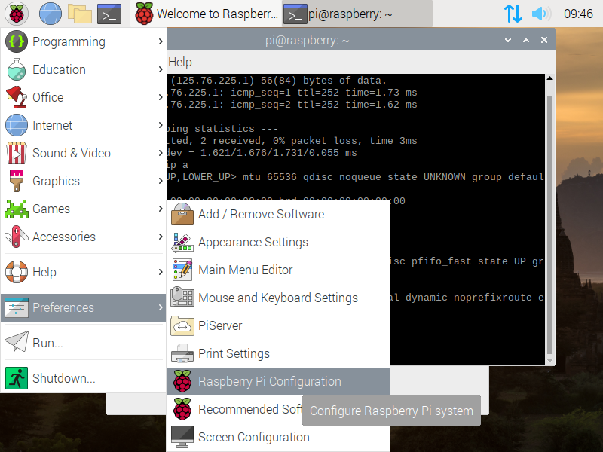
Task: Launch terminal from the panel launcher icon
Action: coord(109,14)
